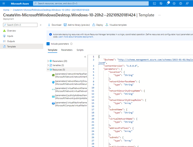Collapse the Resources (5) tree node
Image resolution: width=193 pixels, height=147 pixels.
point(48,69)
